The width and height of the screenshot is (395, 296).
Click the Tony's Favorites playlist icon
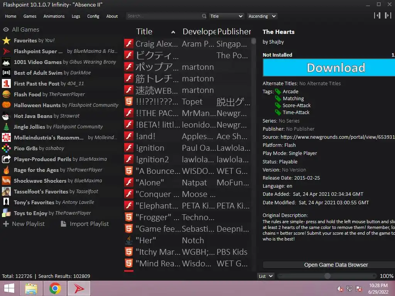click(6, 202)
